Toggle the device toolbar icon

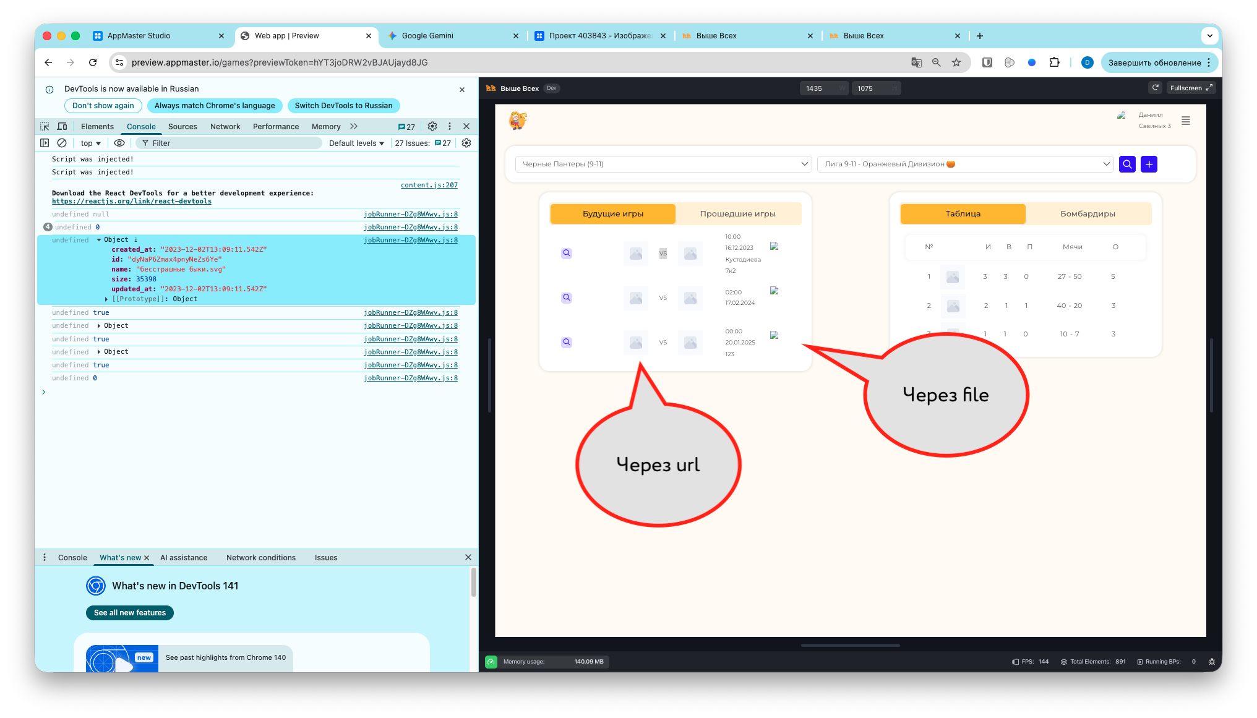(62, 126)
